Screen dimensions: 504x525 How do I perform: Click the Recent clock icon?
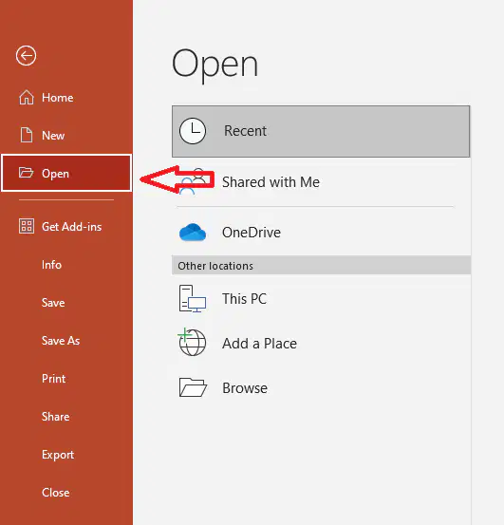click(x=193, y=131)
